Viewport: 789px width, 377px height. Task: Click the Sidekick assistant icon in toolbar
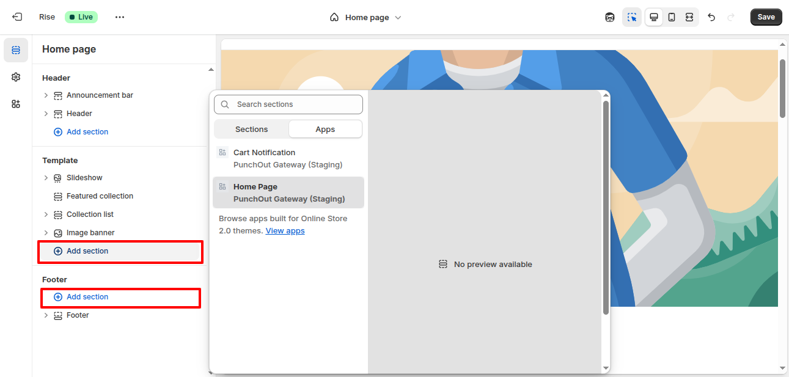click(610, 17)
